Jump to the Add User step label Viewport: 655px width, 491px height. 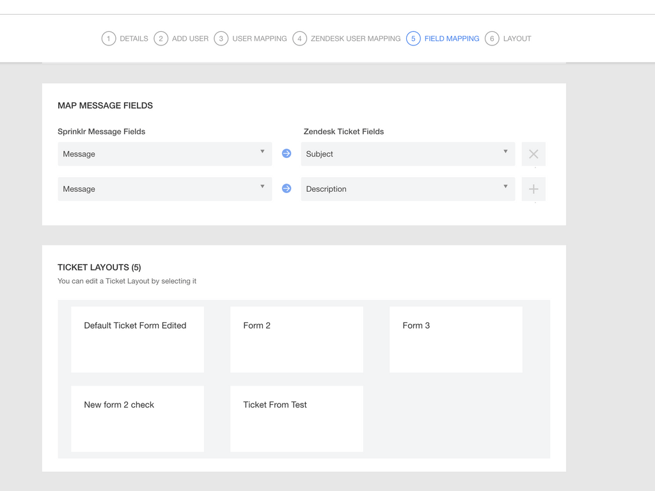click(x=190, y=38)
